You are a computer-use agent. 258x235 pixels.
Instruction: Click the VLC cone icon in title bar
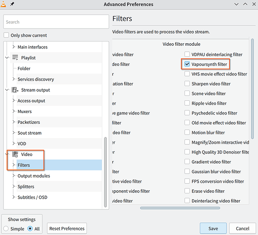point(3,4)
